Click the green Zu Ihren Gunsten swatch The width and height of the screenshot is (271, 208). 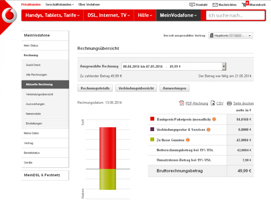[152, 139]
